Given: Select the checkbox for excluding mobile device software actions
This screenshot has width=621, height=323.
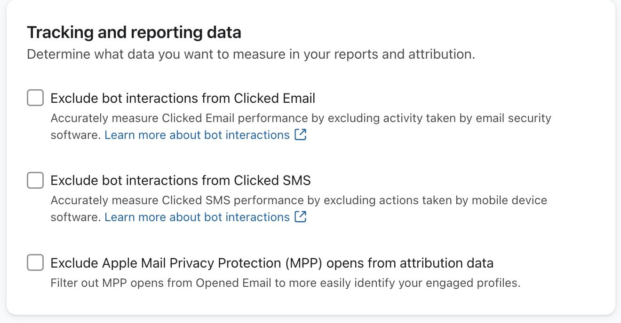Looking at the screenshot, I should pyautogui.click(x=35, y=180).
